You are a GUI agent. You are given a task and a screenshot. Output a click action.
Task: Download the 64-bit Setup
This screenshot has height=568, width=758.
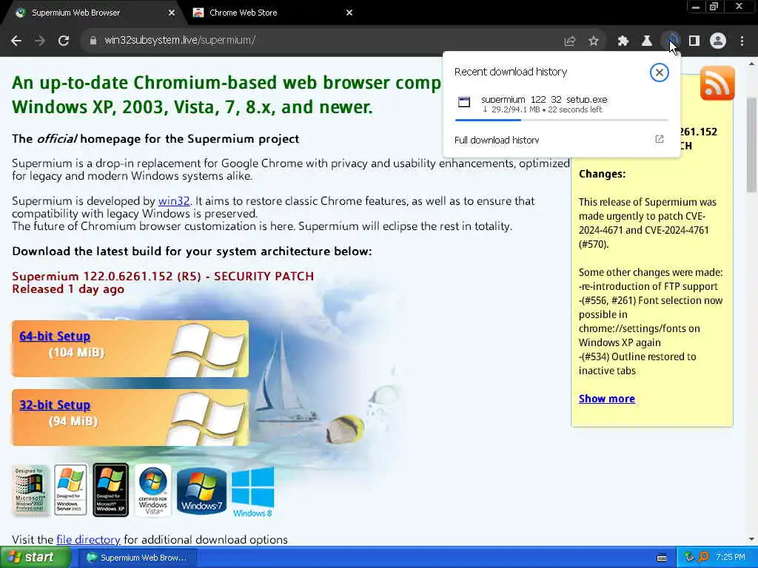pos(55,337)
